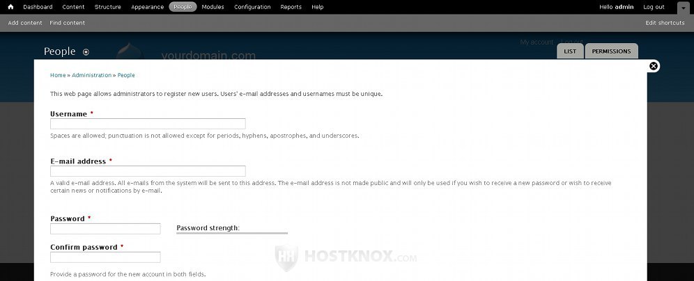Click the Password strength indicator bar
Viewport: 694px width, 281px height.
point(232,233)
